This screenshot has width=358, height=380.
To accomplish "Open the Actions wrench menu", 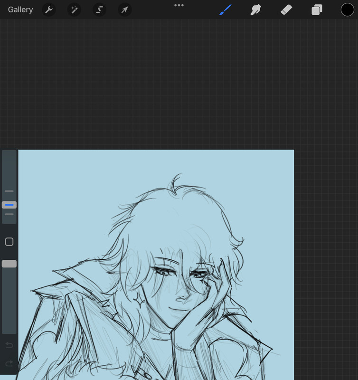I will [x=49, y=9].
